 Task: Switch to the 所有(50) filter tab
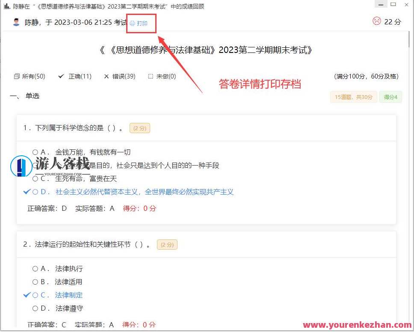pos(29,76)
